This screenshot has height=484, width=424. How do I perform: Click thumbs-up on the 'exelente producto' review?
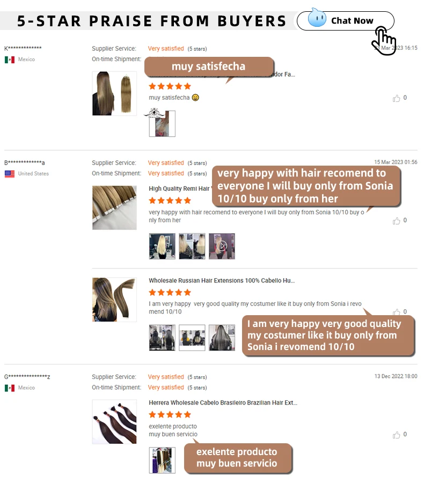click(x=396, y=435)
